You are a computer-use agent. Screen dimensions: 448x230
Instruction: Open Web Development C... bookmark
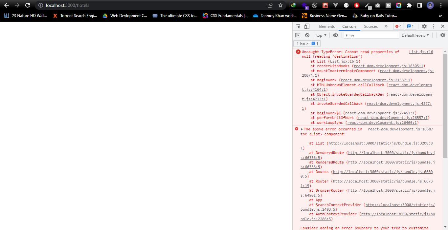(x=125, y=15)
